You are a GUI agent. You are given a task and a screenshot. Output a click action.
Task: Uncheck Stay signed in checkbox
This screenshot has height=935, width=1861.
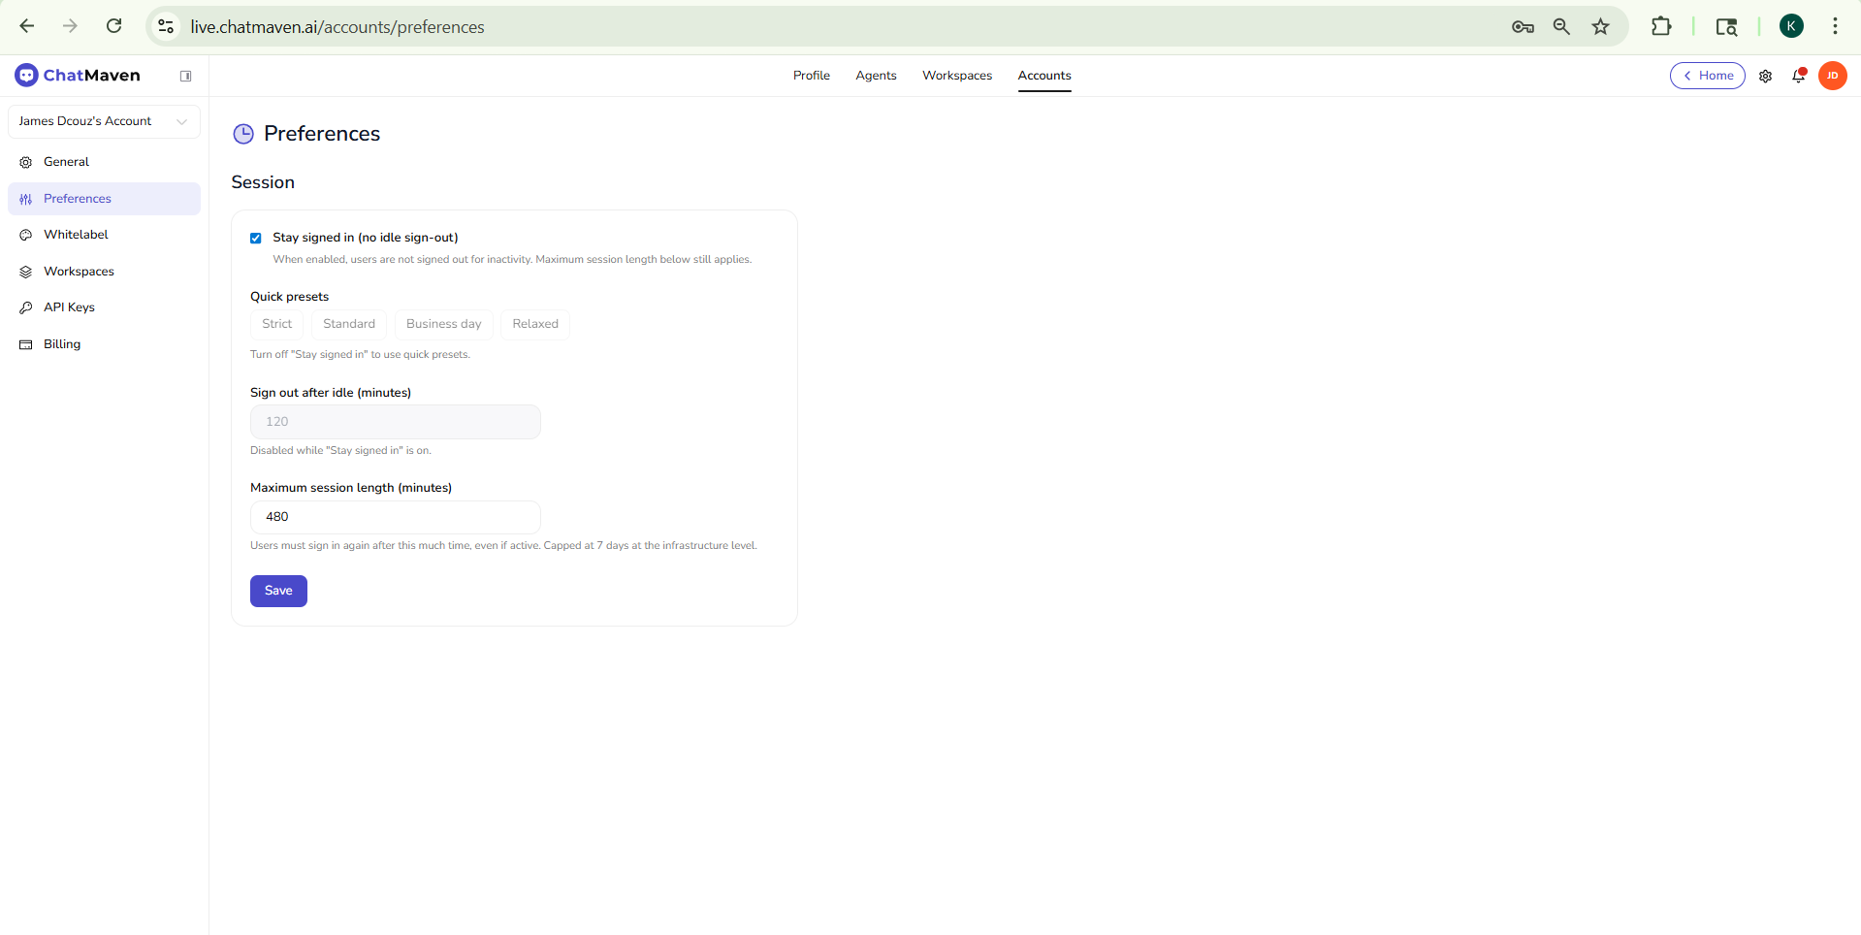pos(256,238)
